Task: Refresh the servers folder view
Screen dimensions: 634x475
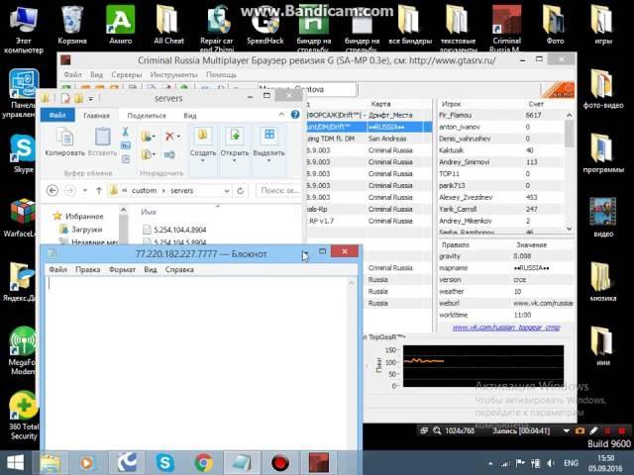Action: click(240, 190)
